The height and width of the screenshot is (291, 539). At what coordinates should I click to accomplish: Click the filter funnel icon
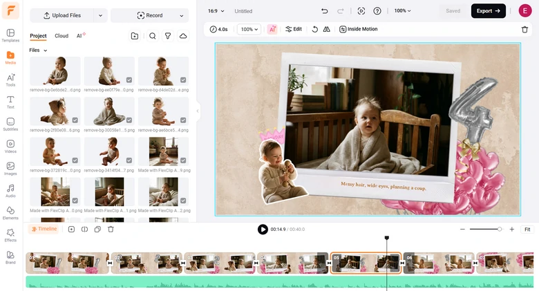168,36
